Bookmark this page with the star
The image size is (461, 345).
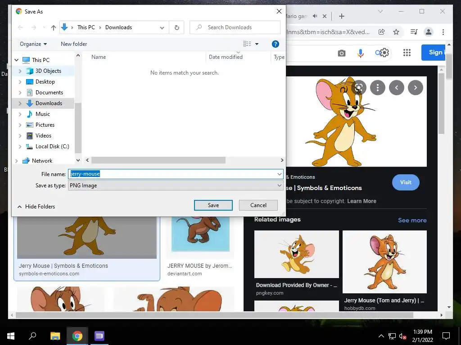(396, 32)
